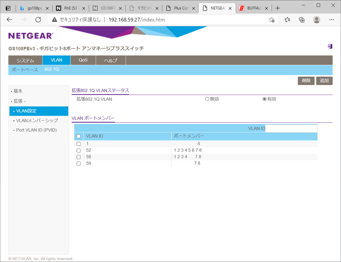Open browser settings and more menu

(331, 20)
